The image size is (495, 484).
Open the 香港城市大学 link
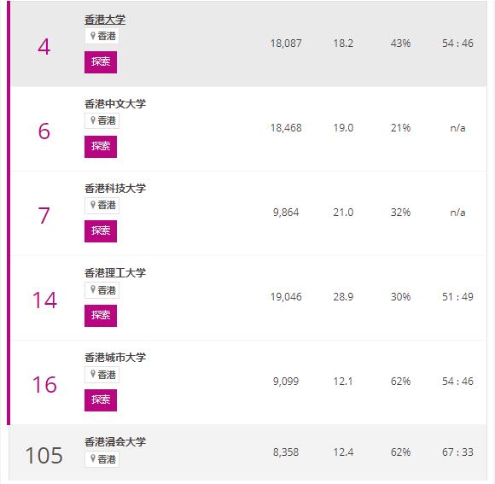point(115,358)
